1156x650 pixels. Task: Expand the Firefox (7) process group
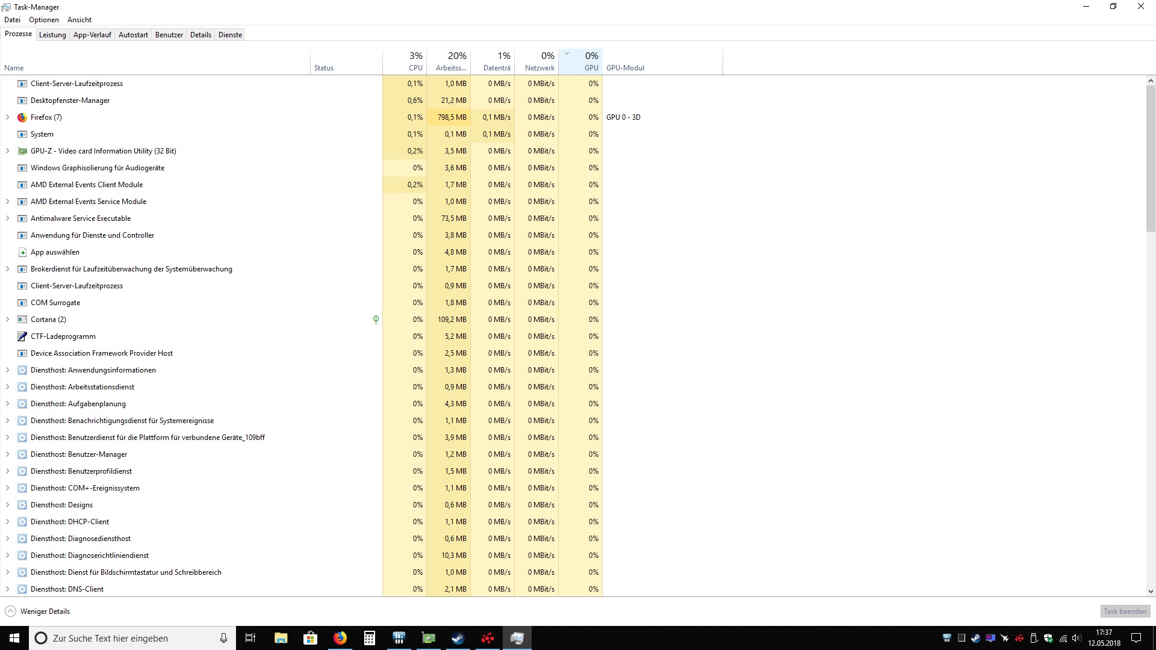click(7, 117)
